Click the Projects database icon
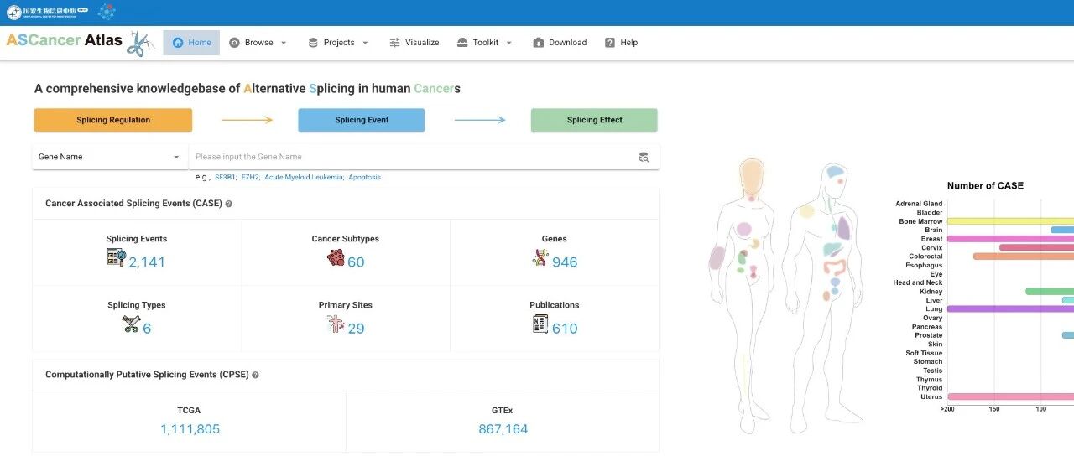 (313, 43)
